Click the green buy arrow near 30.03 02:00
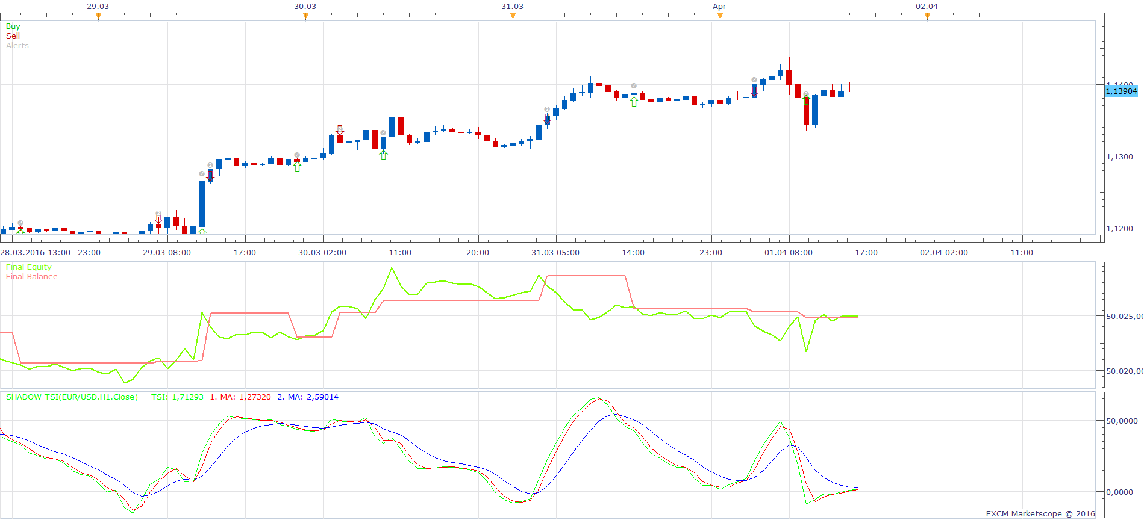Screen dimensions: 1144x520 click(x=297, y=167)
